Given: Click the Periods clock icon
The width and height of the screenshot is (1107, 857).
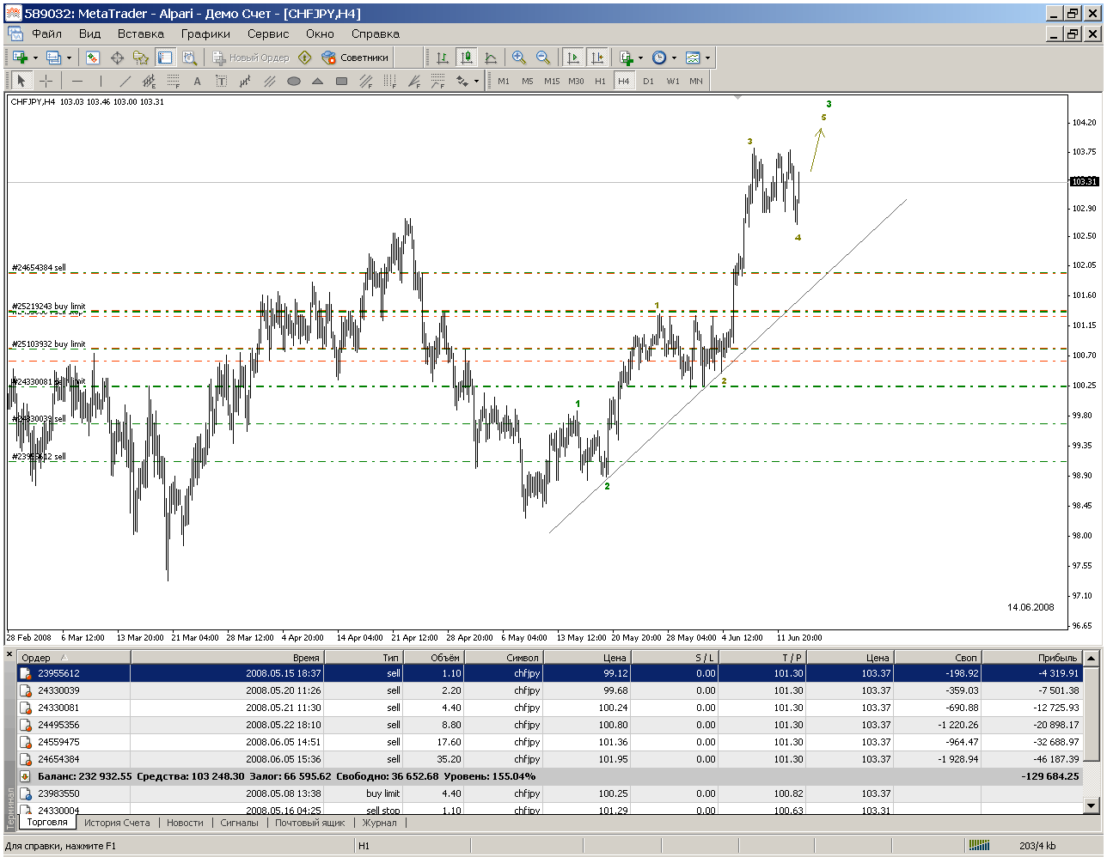Looking at the screenshot, I should 659,58.
